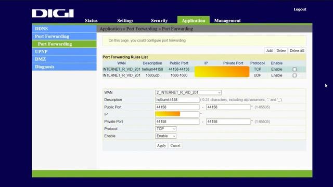Click the Private Port column header
The height and width of the screenshot is (187, 333).
[x=233, y=63]
